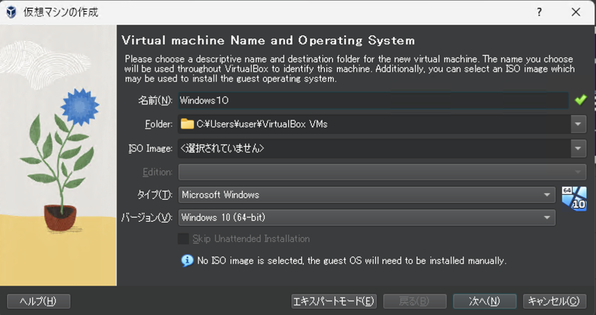596x315 pixels.
Task: Click inside the 名前 field showing Windows10
Action: (284, 100)
